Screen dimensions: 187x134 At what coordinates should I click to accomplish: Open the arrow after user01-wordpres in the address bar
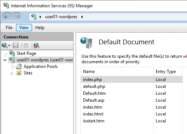coord(82,17)
